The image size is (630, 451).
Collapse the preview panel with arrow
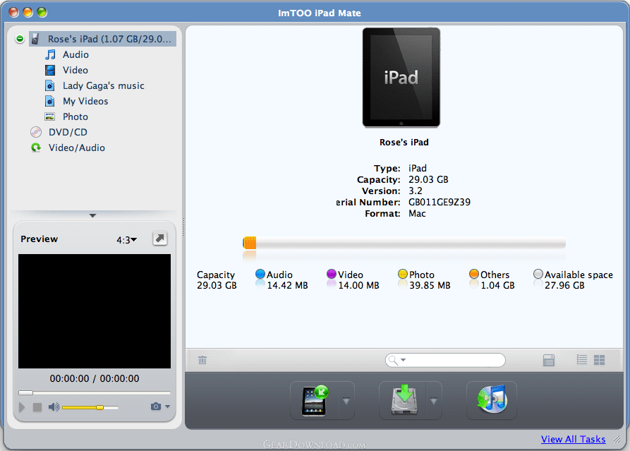(x=93, y=216)
